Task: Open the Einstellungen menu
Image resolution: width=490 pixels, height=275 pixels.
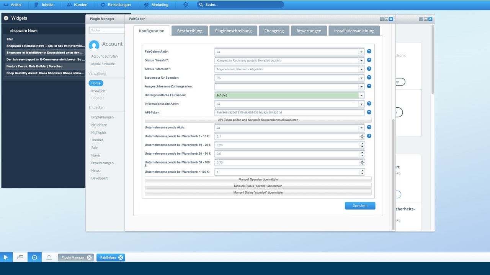Action: pos(115,5)
